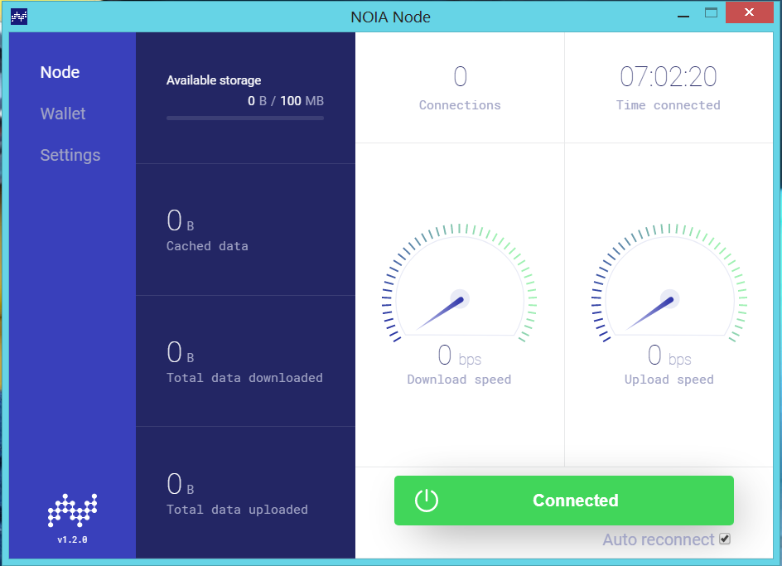
Task: Minimize the NOIA Node window
Action: 683,17
